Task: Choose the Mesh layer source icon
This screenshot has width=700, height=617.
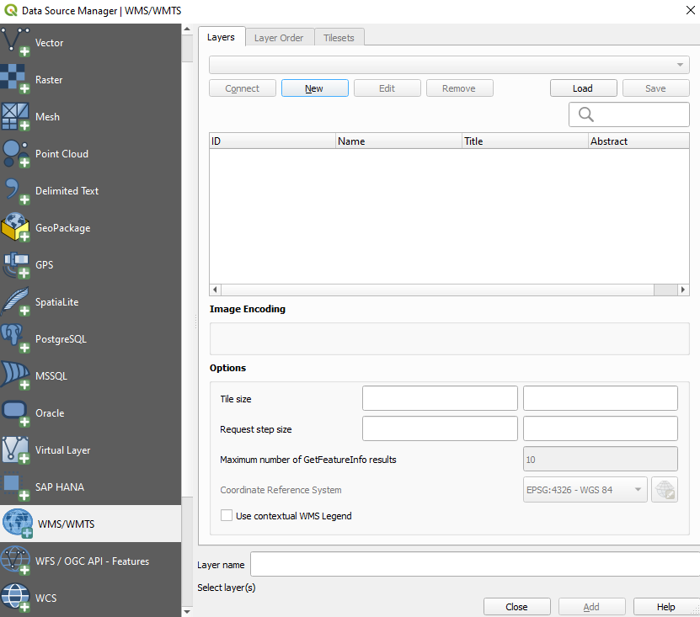Action: pyautogui.click(x=17, y=117)
